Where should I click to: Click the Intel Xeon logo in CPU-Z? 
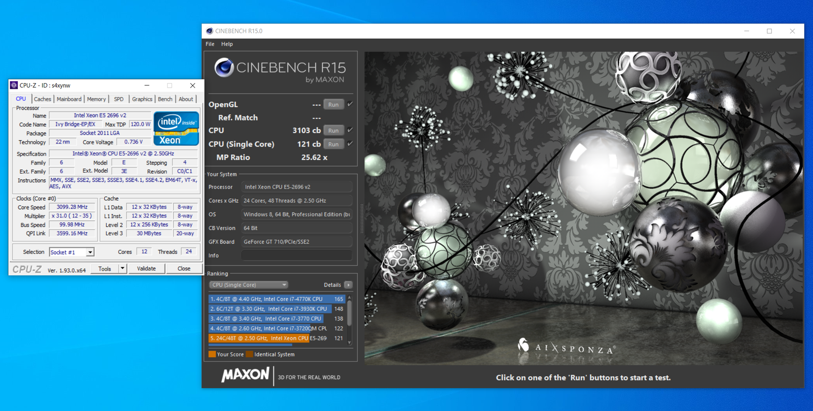(176, 128)
